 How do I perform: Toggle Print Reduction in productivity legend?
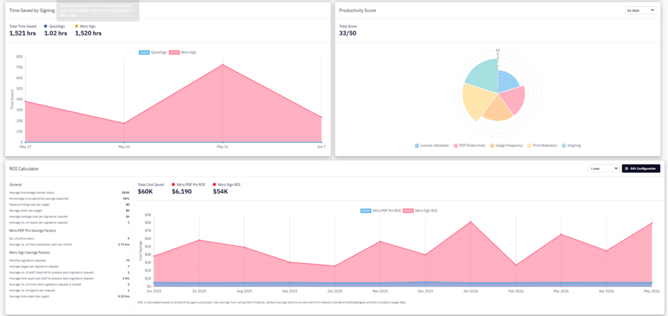[542, 145]
